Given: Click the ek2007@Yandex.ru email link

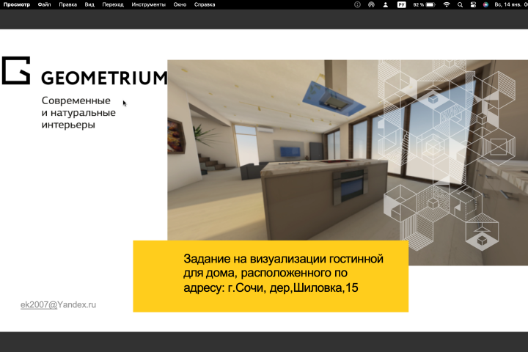Looking at the screenshot, I should 58,305.
